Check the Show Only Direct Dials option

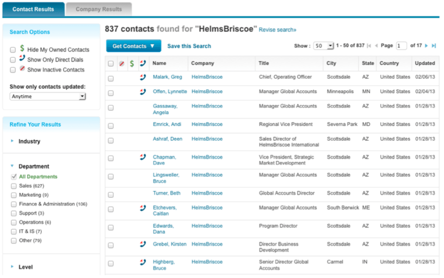click(13, 60)
